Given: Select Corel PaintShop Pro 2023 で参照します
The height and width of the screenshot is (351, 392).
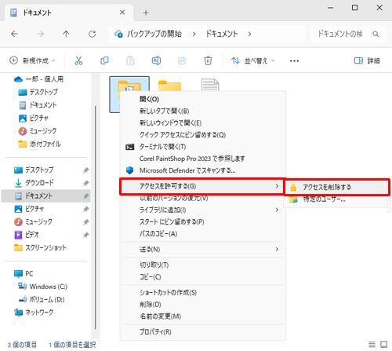Looking at the screenshot, I should [203, 159].
